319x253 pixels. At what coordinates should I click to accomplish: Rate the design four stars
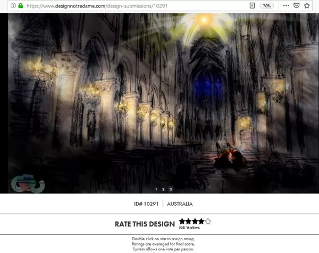point(201,221)
